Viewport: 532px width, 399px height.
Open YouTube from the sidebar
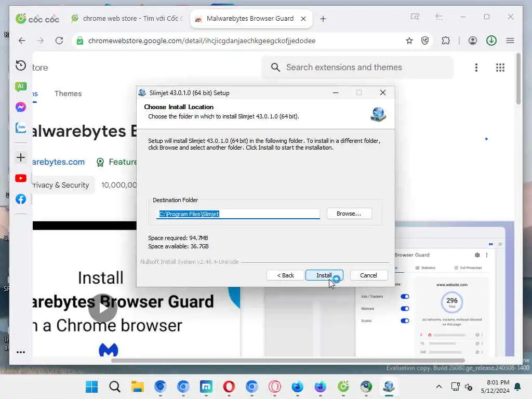(21, 178)
